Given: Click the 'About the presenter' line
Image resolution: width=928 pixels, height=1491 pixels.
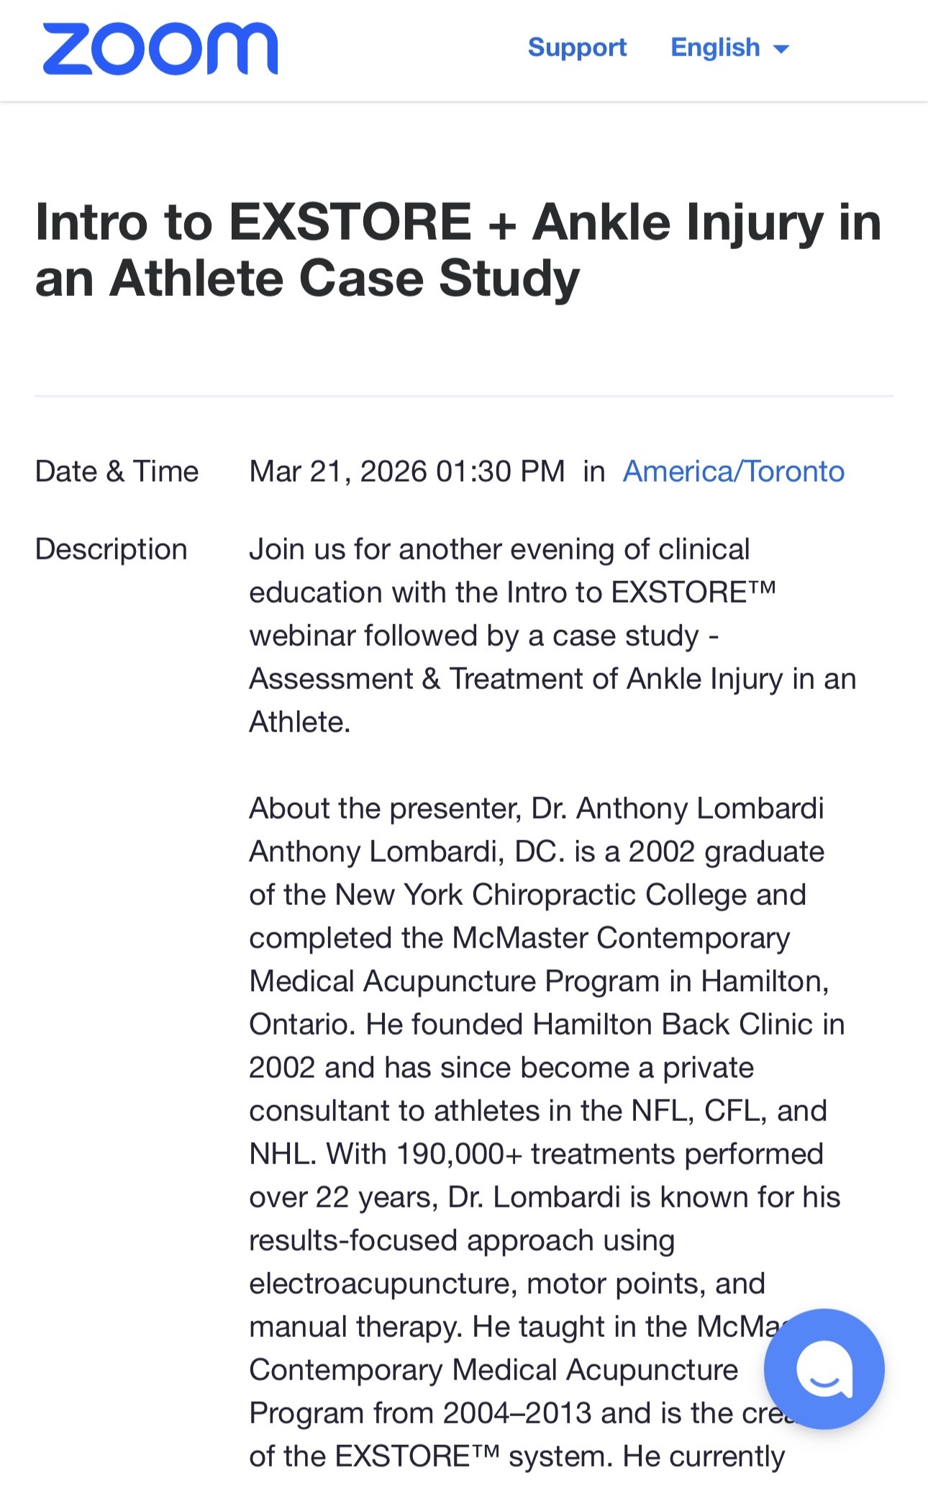Looking at the screenshot, I should pyautogui.click(x=536, y=808).
